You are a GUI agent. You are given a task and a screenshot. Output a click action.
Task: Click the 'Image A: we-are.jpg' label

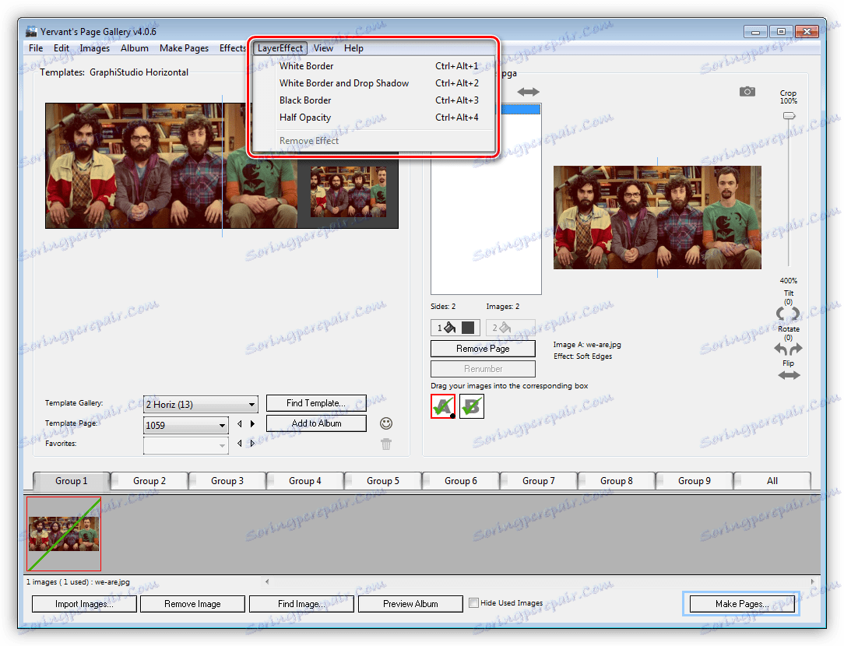pos(587,345)
